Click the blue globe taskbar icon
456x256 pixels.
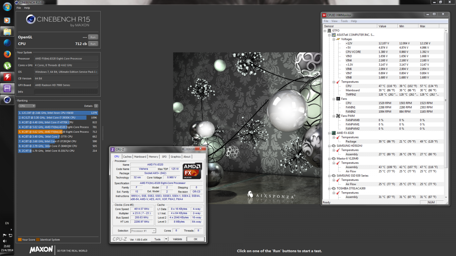tap(7, 43)
